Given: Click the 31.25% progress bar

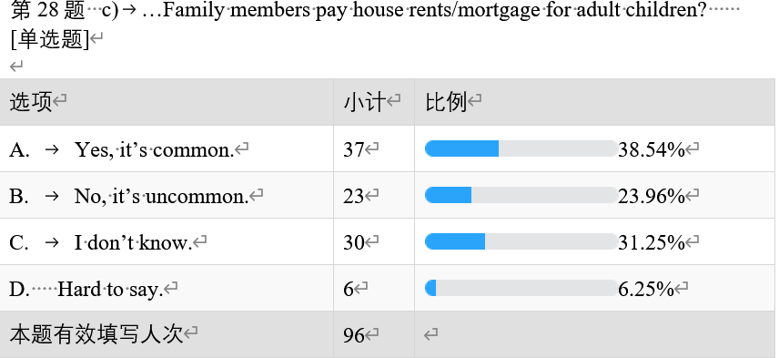Looking at the screenshot, I should pyautogui.click(x=521, y=241).
